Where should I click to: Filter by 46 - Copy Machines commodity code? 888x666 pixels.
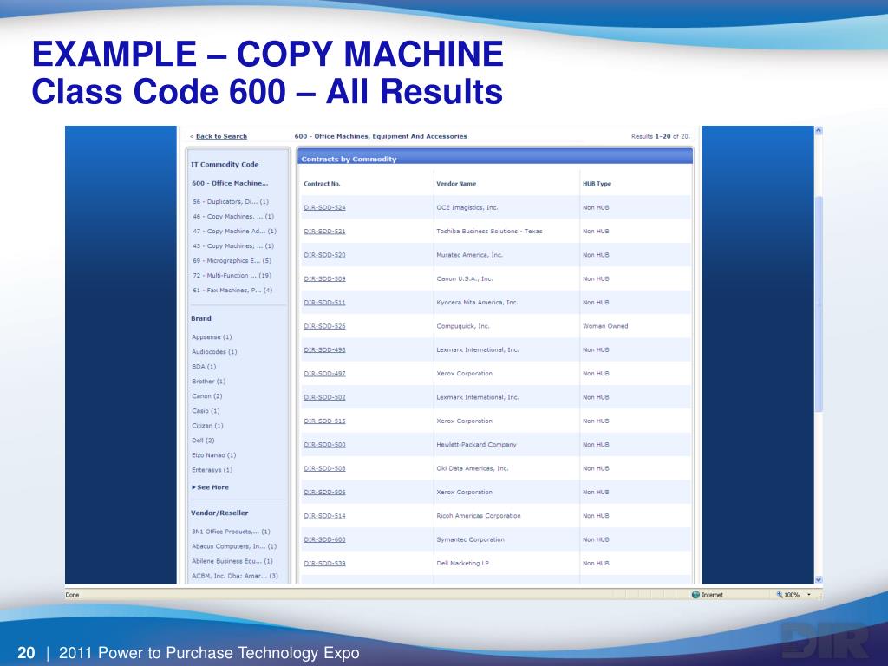233,216
